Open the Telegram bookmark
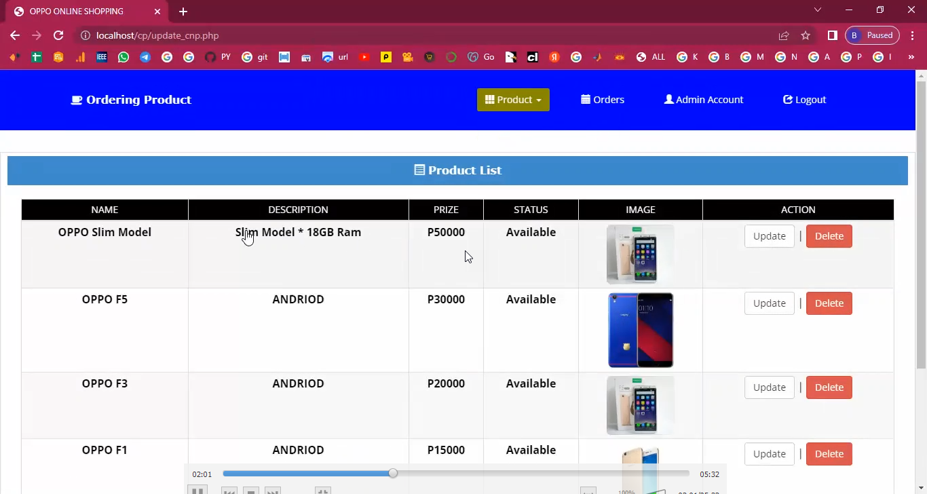The width and height of the screenshot is (927, 494). coord(145,58)
